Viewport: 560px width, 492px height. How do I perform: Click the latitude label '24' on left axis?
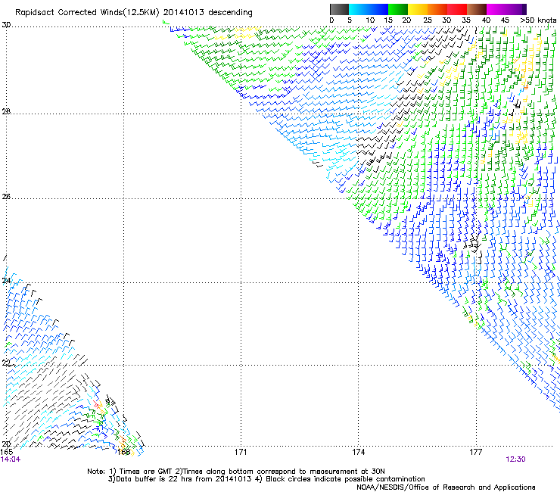point(6,281)
